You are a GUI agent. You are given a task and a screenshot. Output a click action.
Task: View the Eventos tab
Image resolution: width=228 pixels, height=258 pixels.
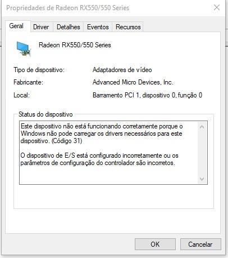tap(98, 27)
